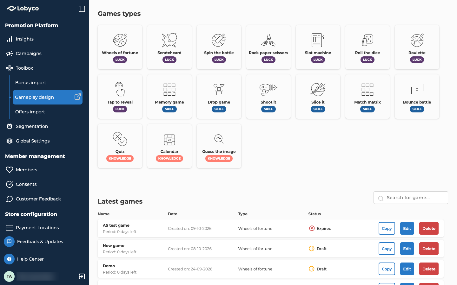The height and width of the screenshot is (285, 457).
Task: Choose the Drop game type
Action: click(219, 97)
